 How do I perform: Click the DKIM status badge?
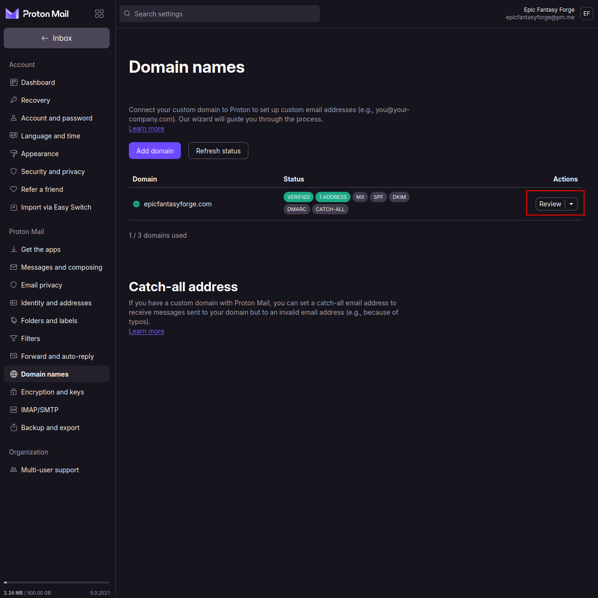[x=399, y=197]
